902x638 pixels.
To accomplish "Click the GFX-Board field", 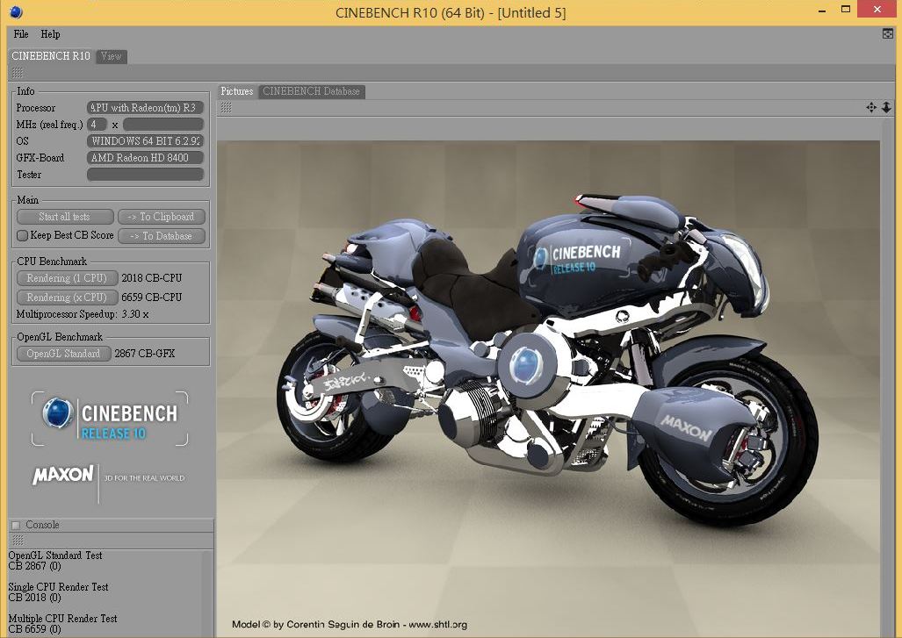I will click(x=146, y=157).
